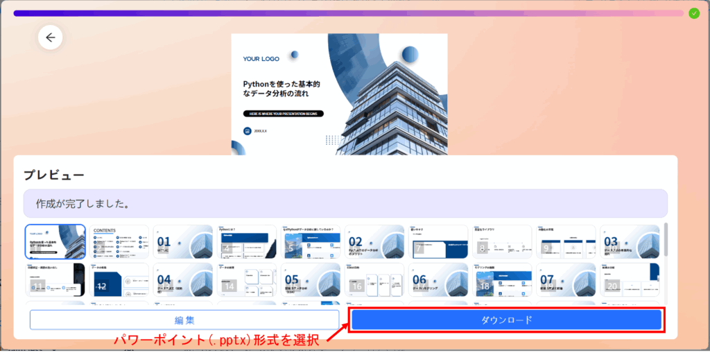Select the section 06 slide thumbnail
This screenshot has height=355, width=710.
(438, 280)
